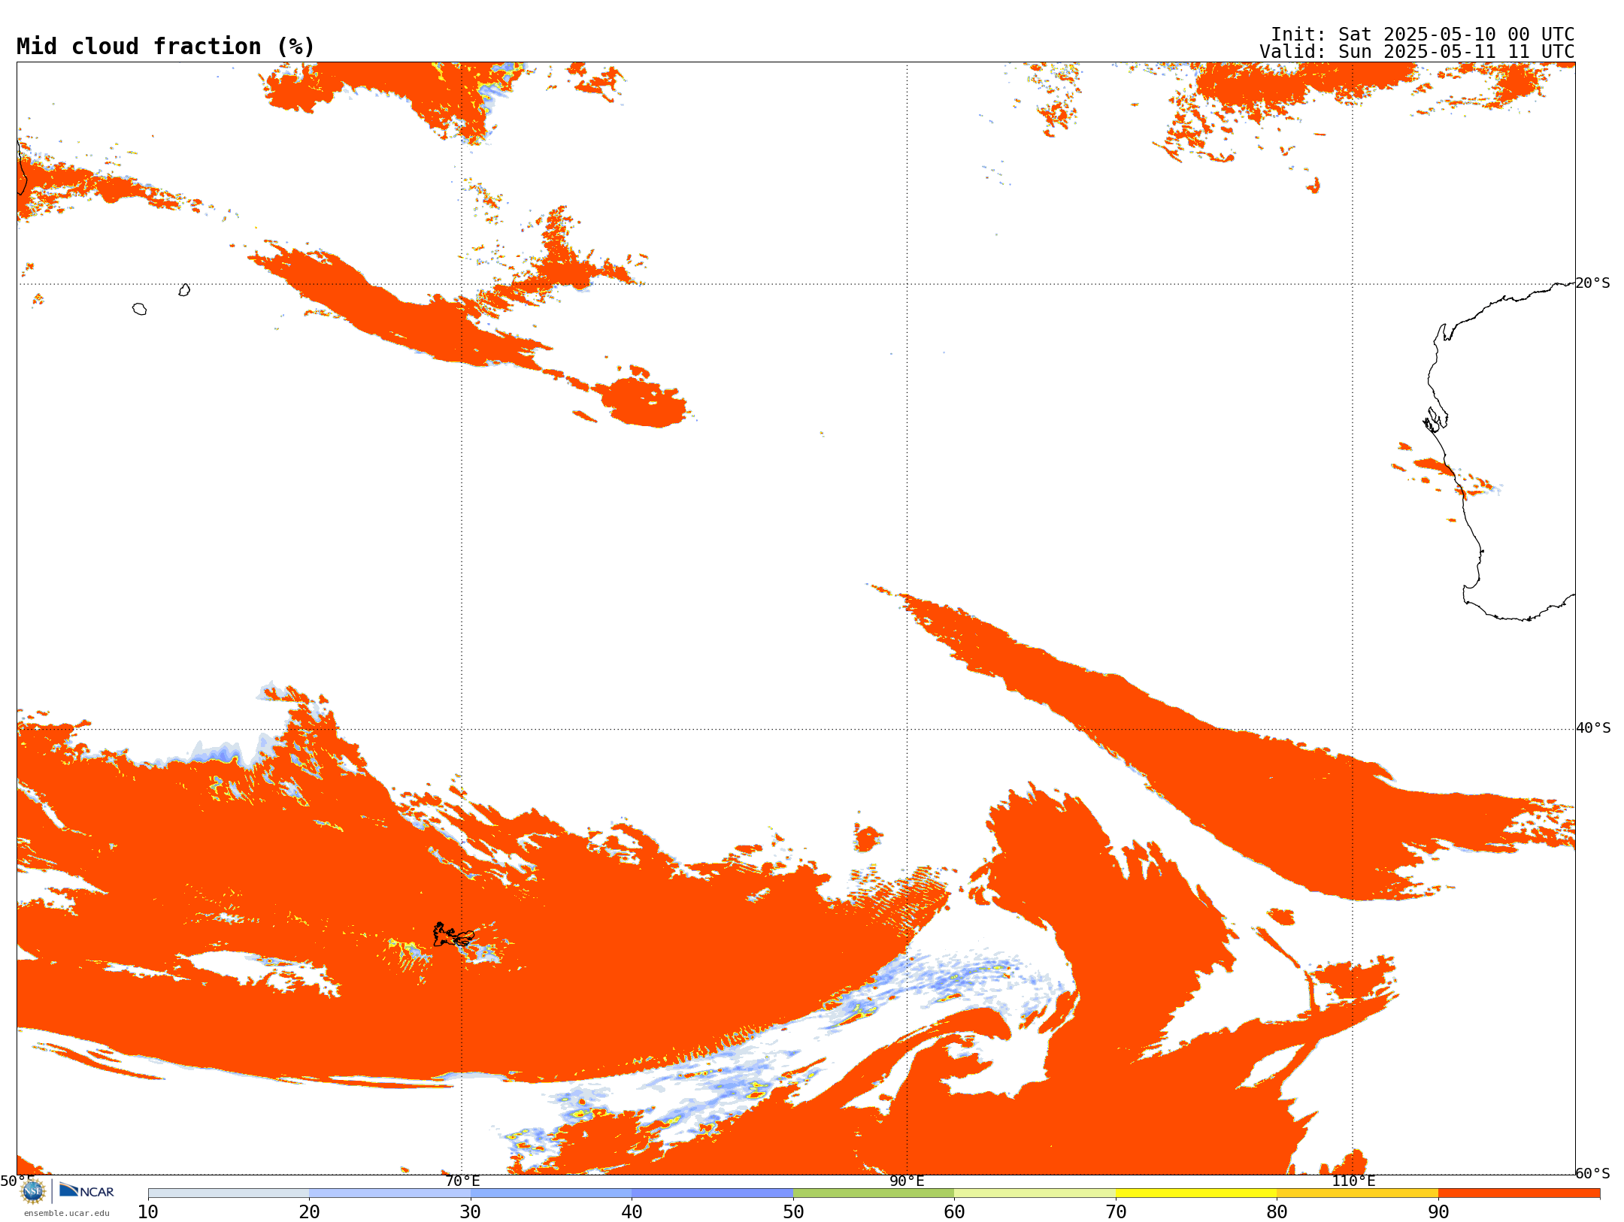Click the 70-80 bright yellow colorbar segment

click(1196, 1193)
